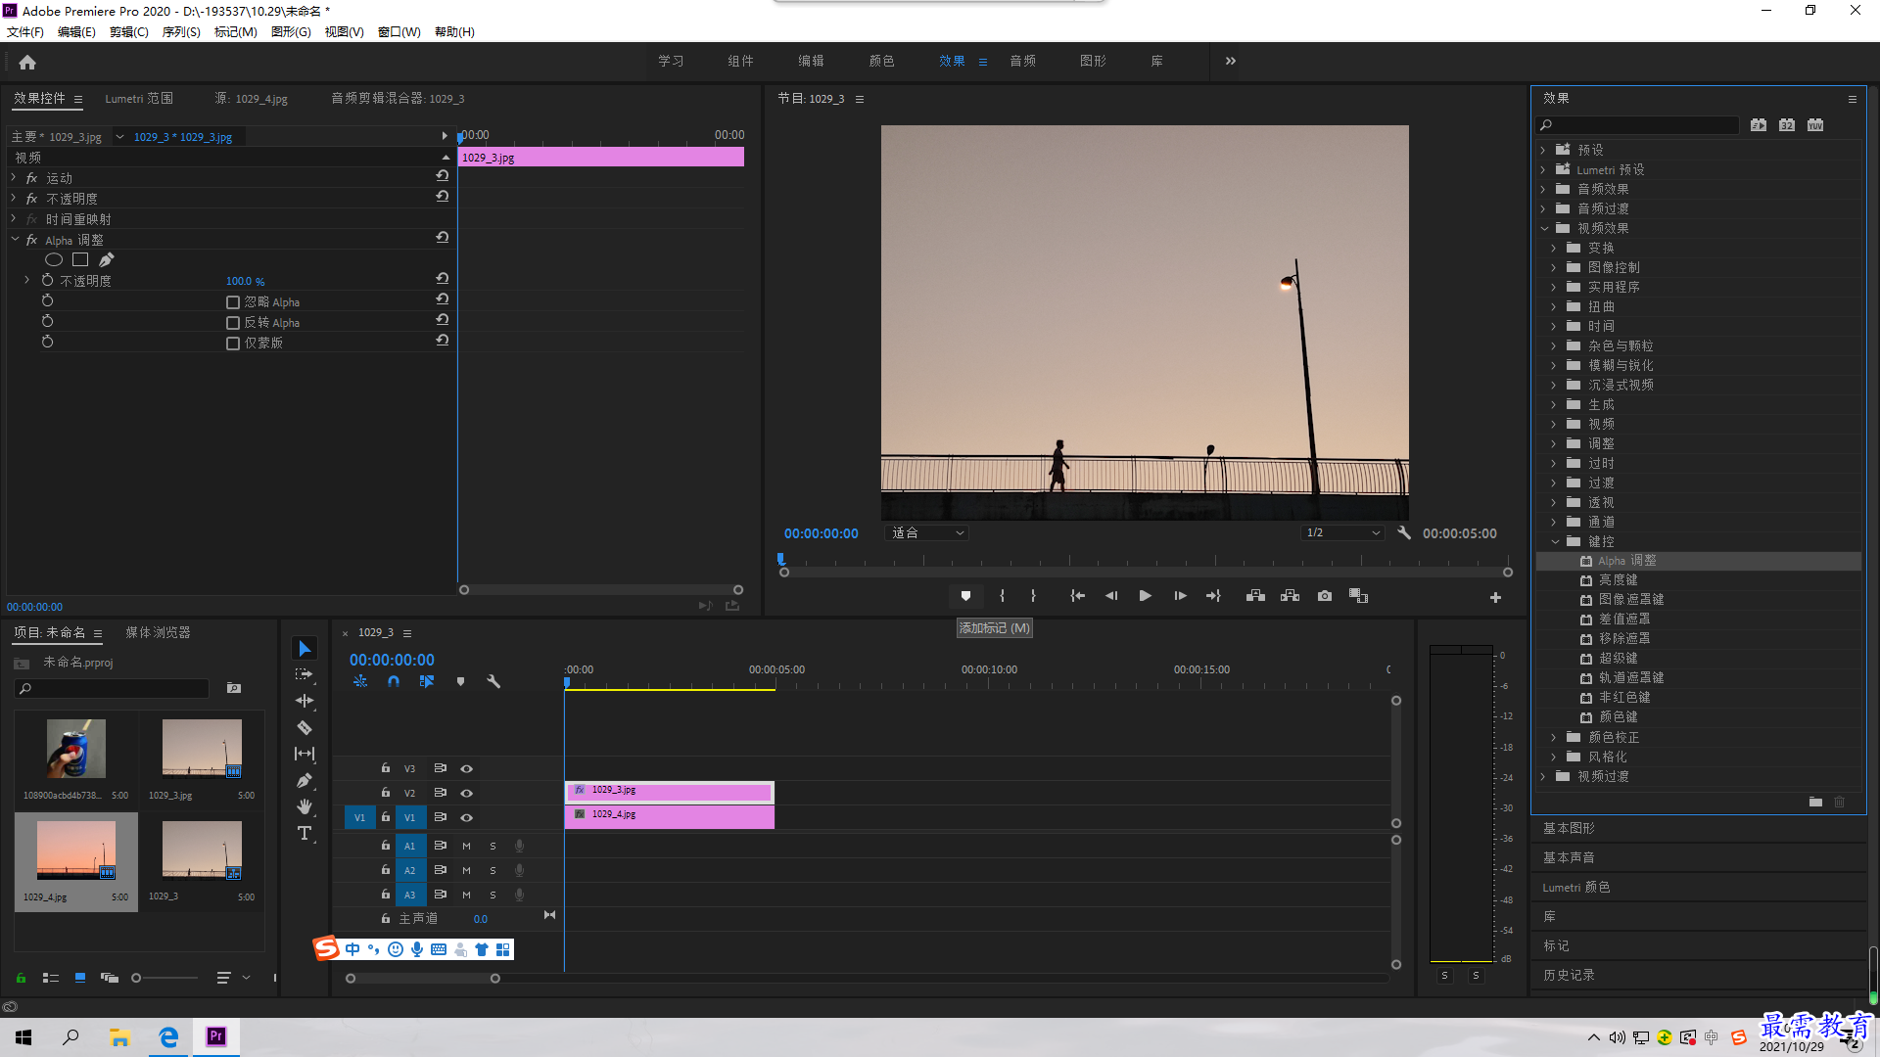Toggle 反转 Alpha checkbox
1880x1057 pixels.
pos(233,323)
